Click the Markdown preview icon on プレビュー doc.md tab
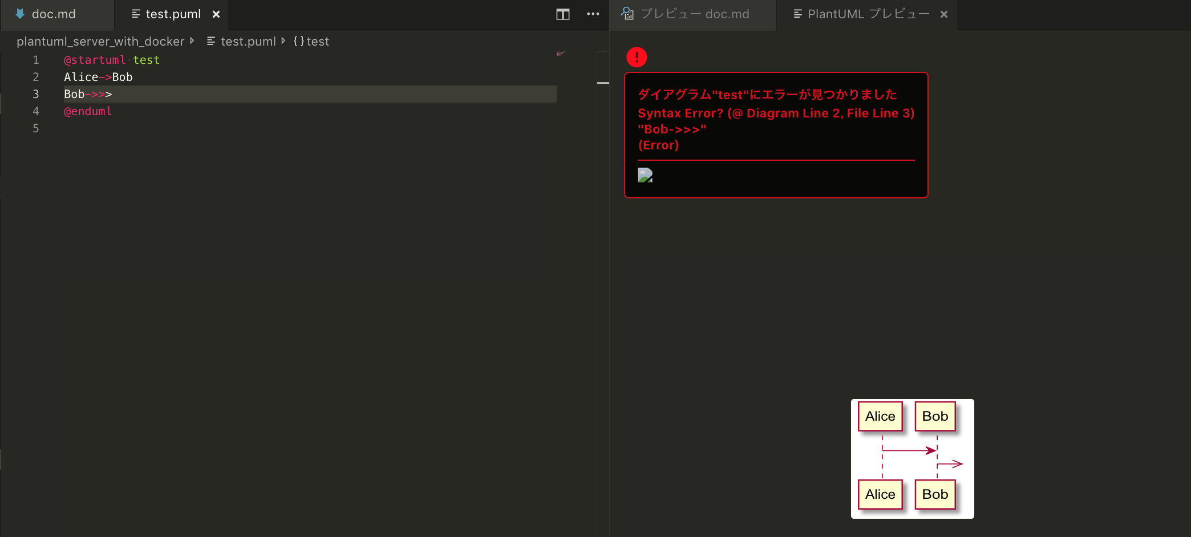The height and width of the screenshot is (537, 1191). 627,14
